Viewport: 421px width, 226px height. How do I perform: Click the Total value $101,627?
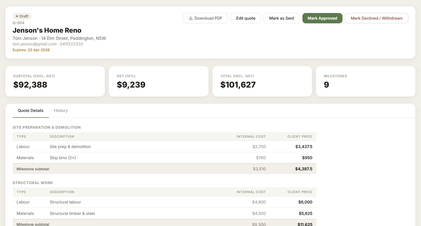(x=238, y=85)
